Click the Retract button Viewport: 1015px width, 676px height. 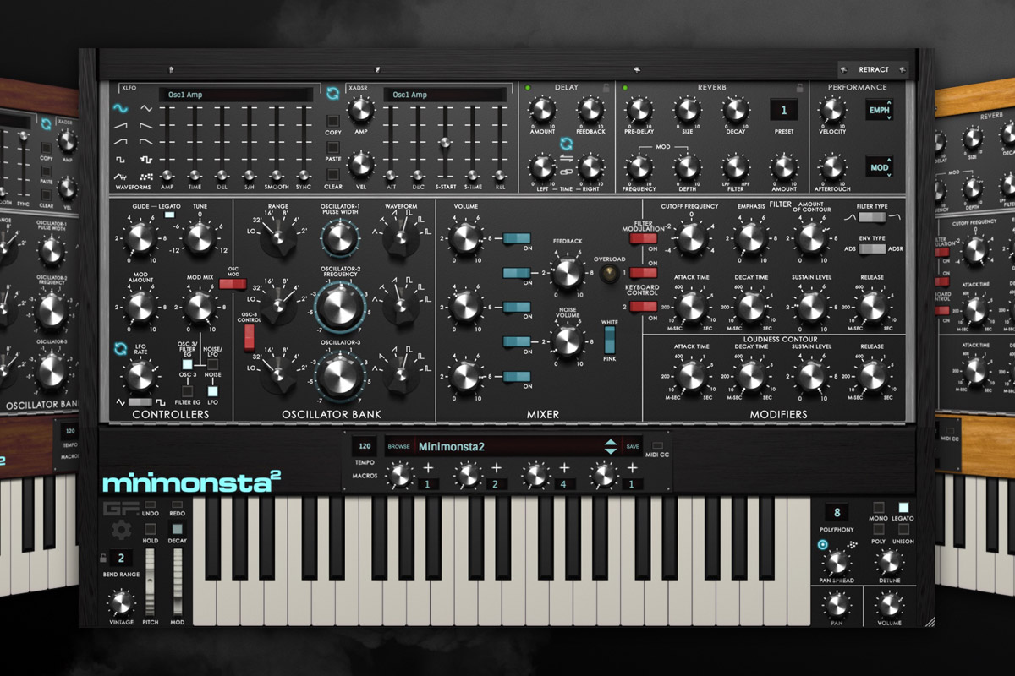pyautogui.click(x=874, y=70)
